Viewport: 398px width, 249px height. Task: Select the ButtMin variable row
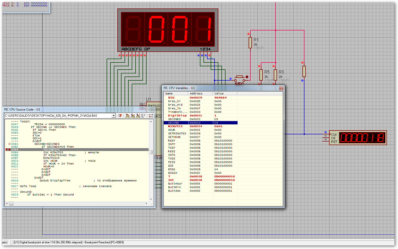(201, 187)
